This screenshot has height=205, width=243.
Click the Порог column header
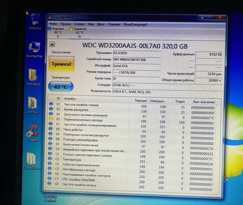click(180, 101)
